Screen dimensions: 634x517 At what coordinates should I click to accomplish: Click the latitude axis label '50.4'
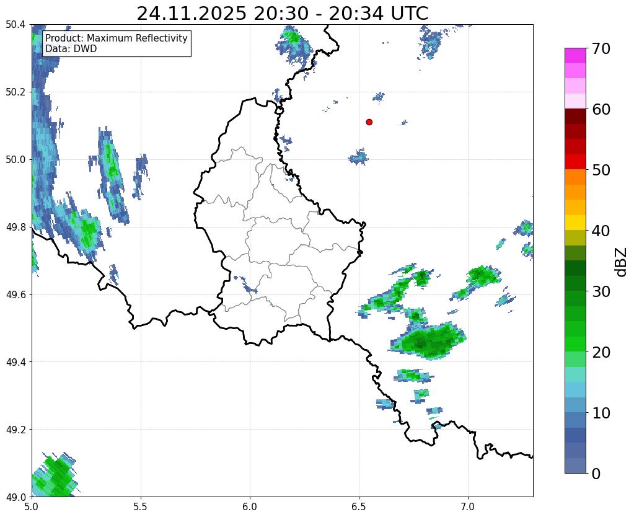coord(15,25)
